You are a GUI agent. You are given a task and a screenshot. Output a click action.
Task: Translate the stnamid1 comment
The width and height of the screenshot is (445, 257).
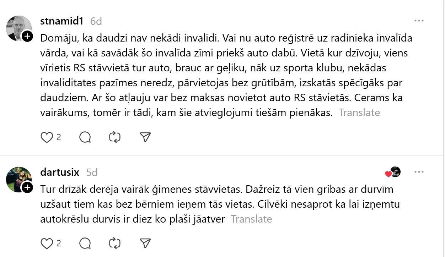pyautogui.click(x=359, y=113)
